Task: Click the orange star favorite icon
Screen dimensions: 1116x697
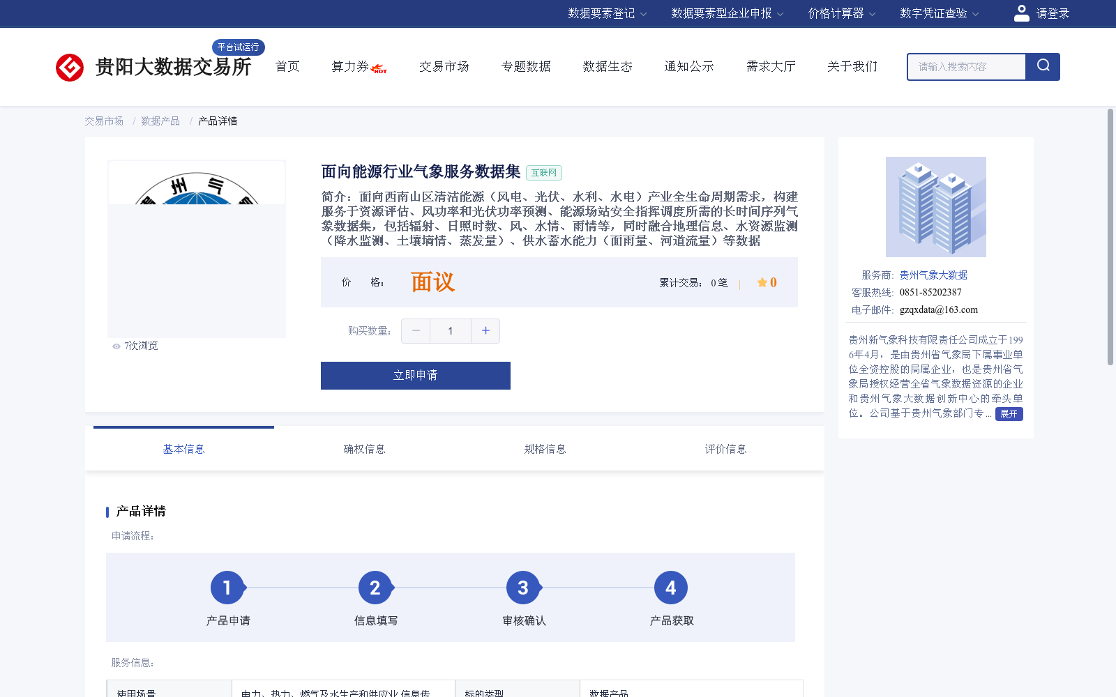Action: [x=762, y=282]
